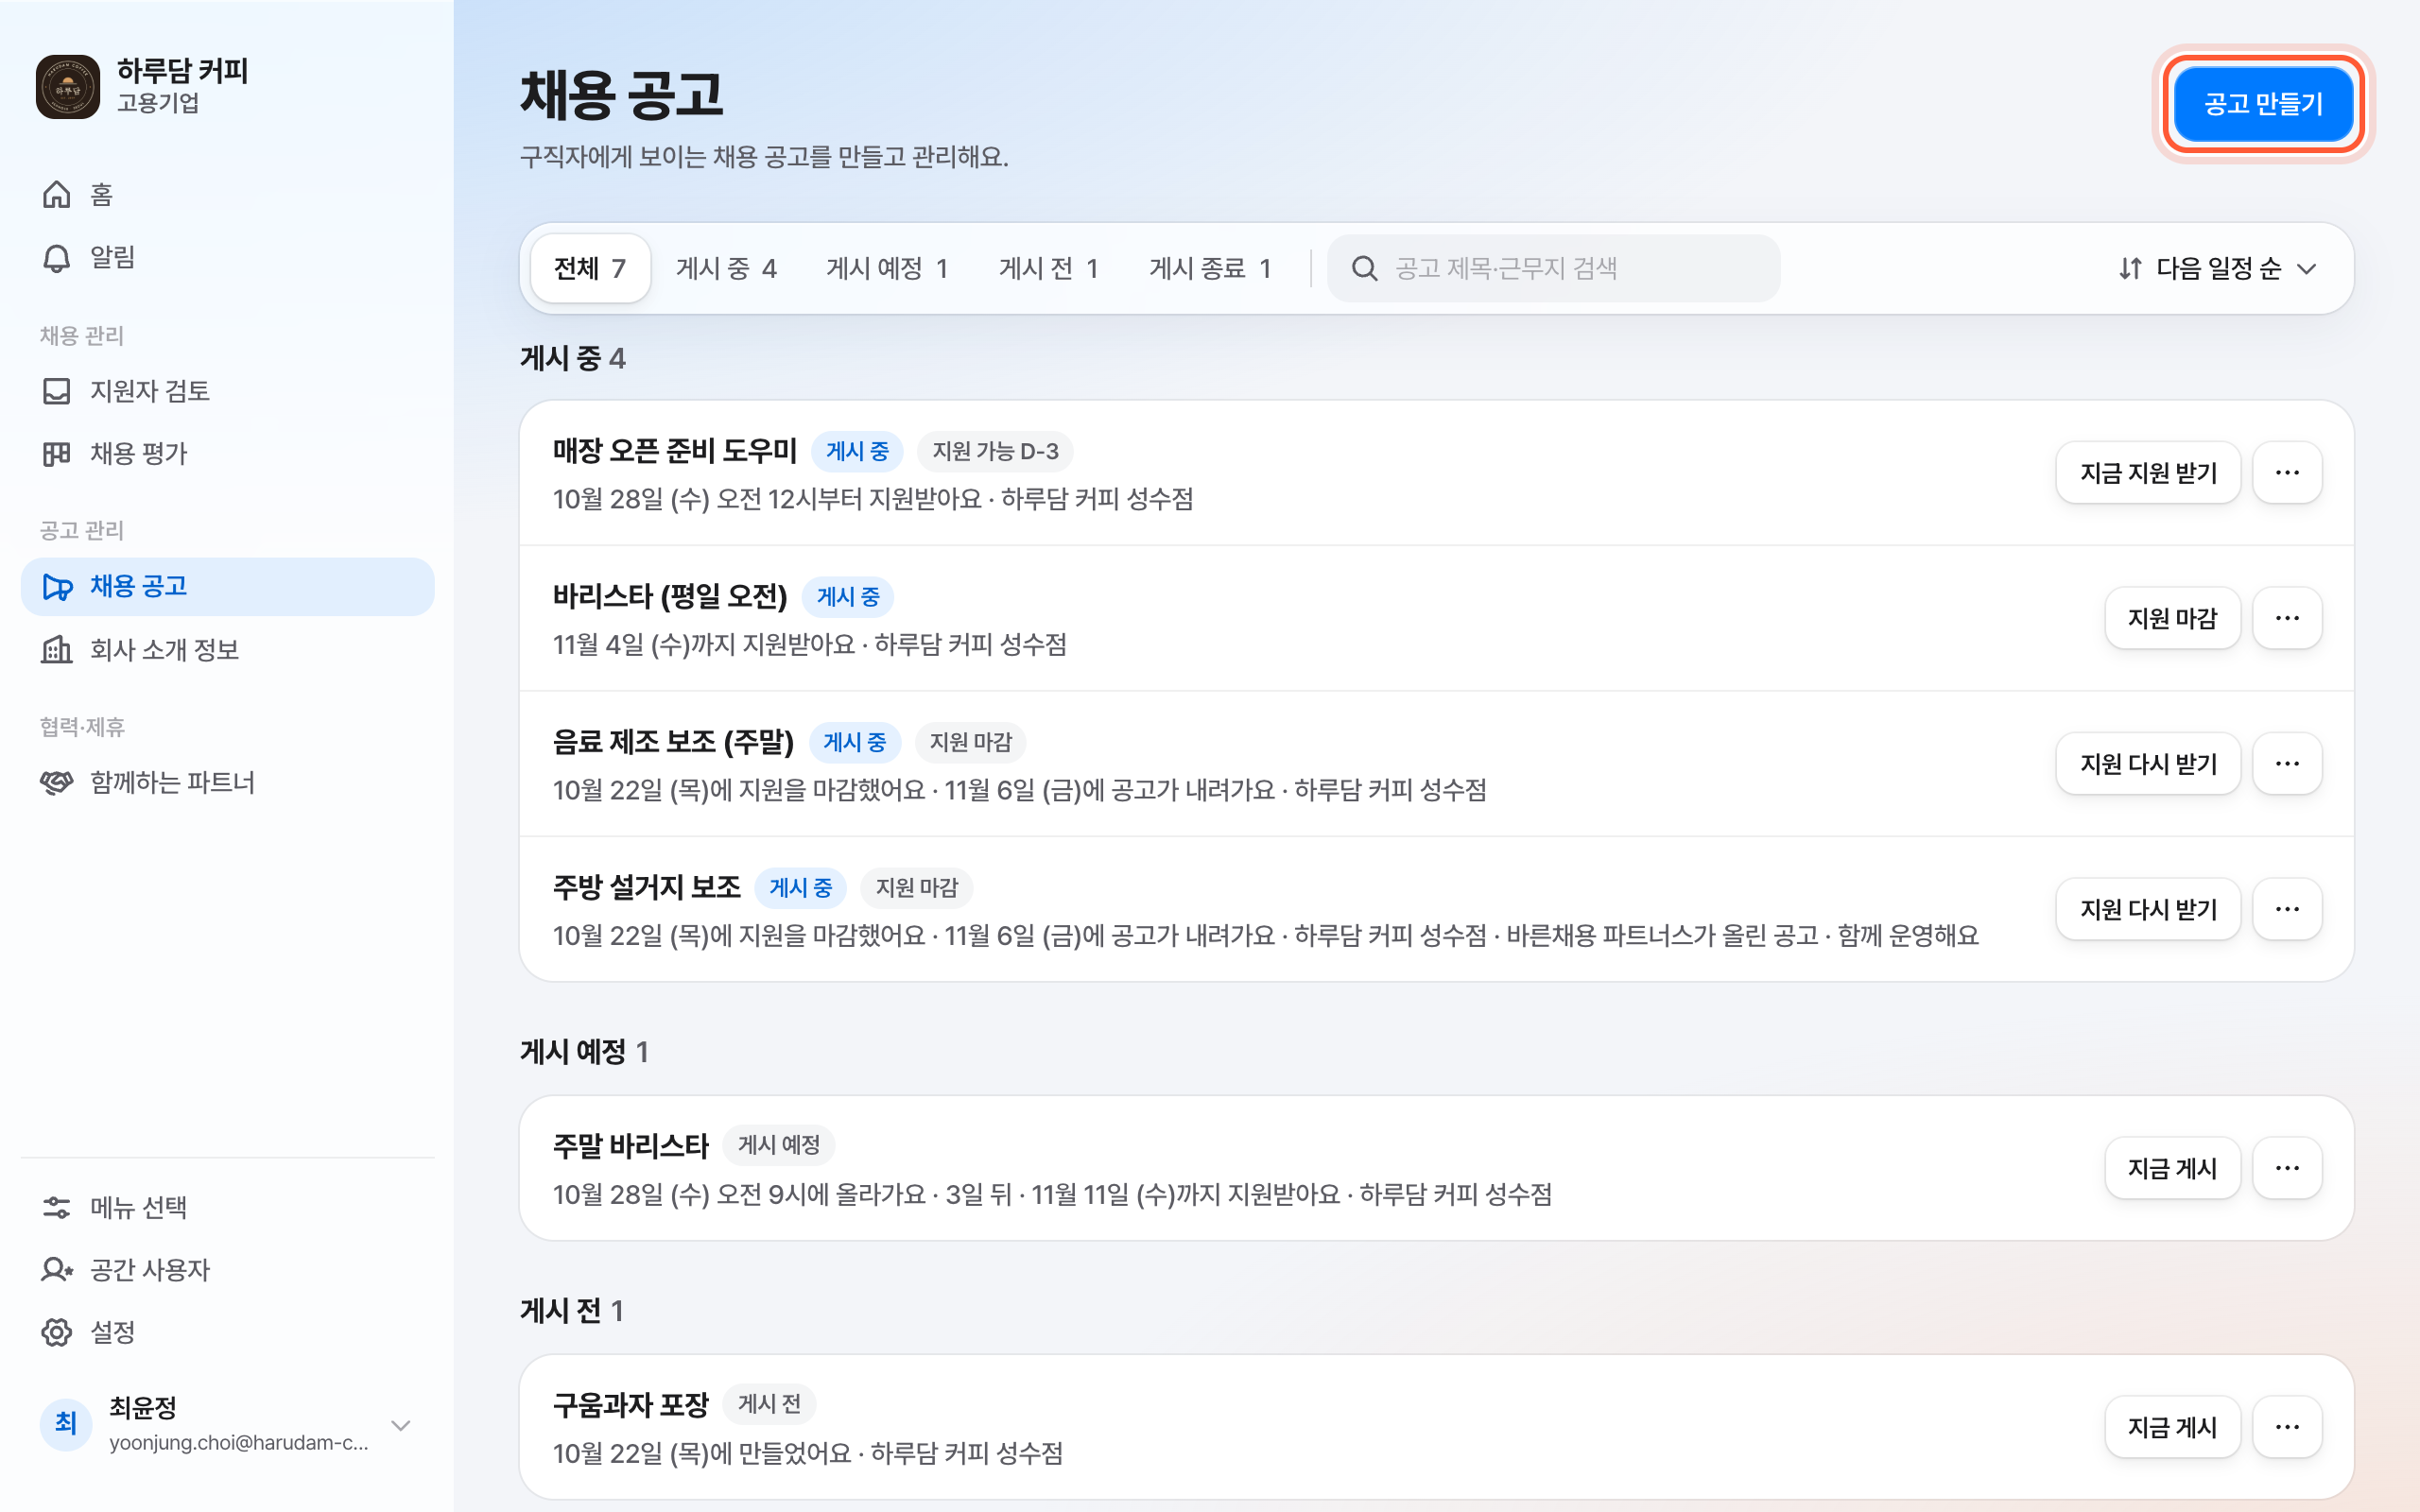Open more options for 음료 제조 보조 (주말)

coord(2287,764)
